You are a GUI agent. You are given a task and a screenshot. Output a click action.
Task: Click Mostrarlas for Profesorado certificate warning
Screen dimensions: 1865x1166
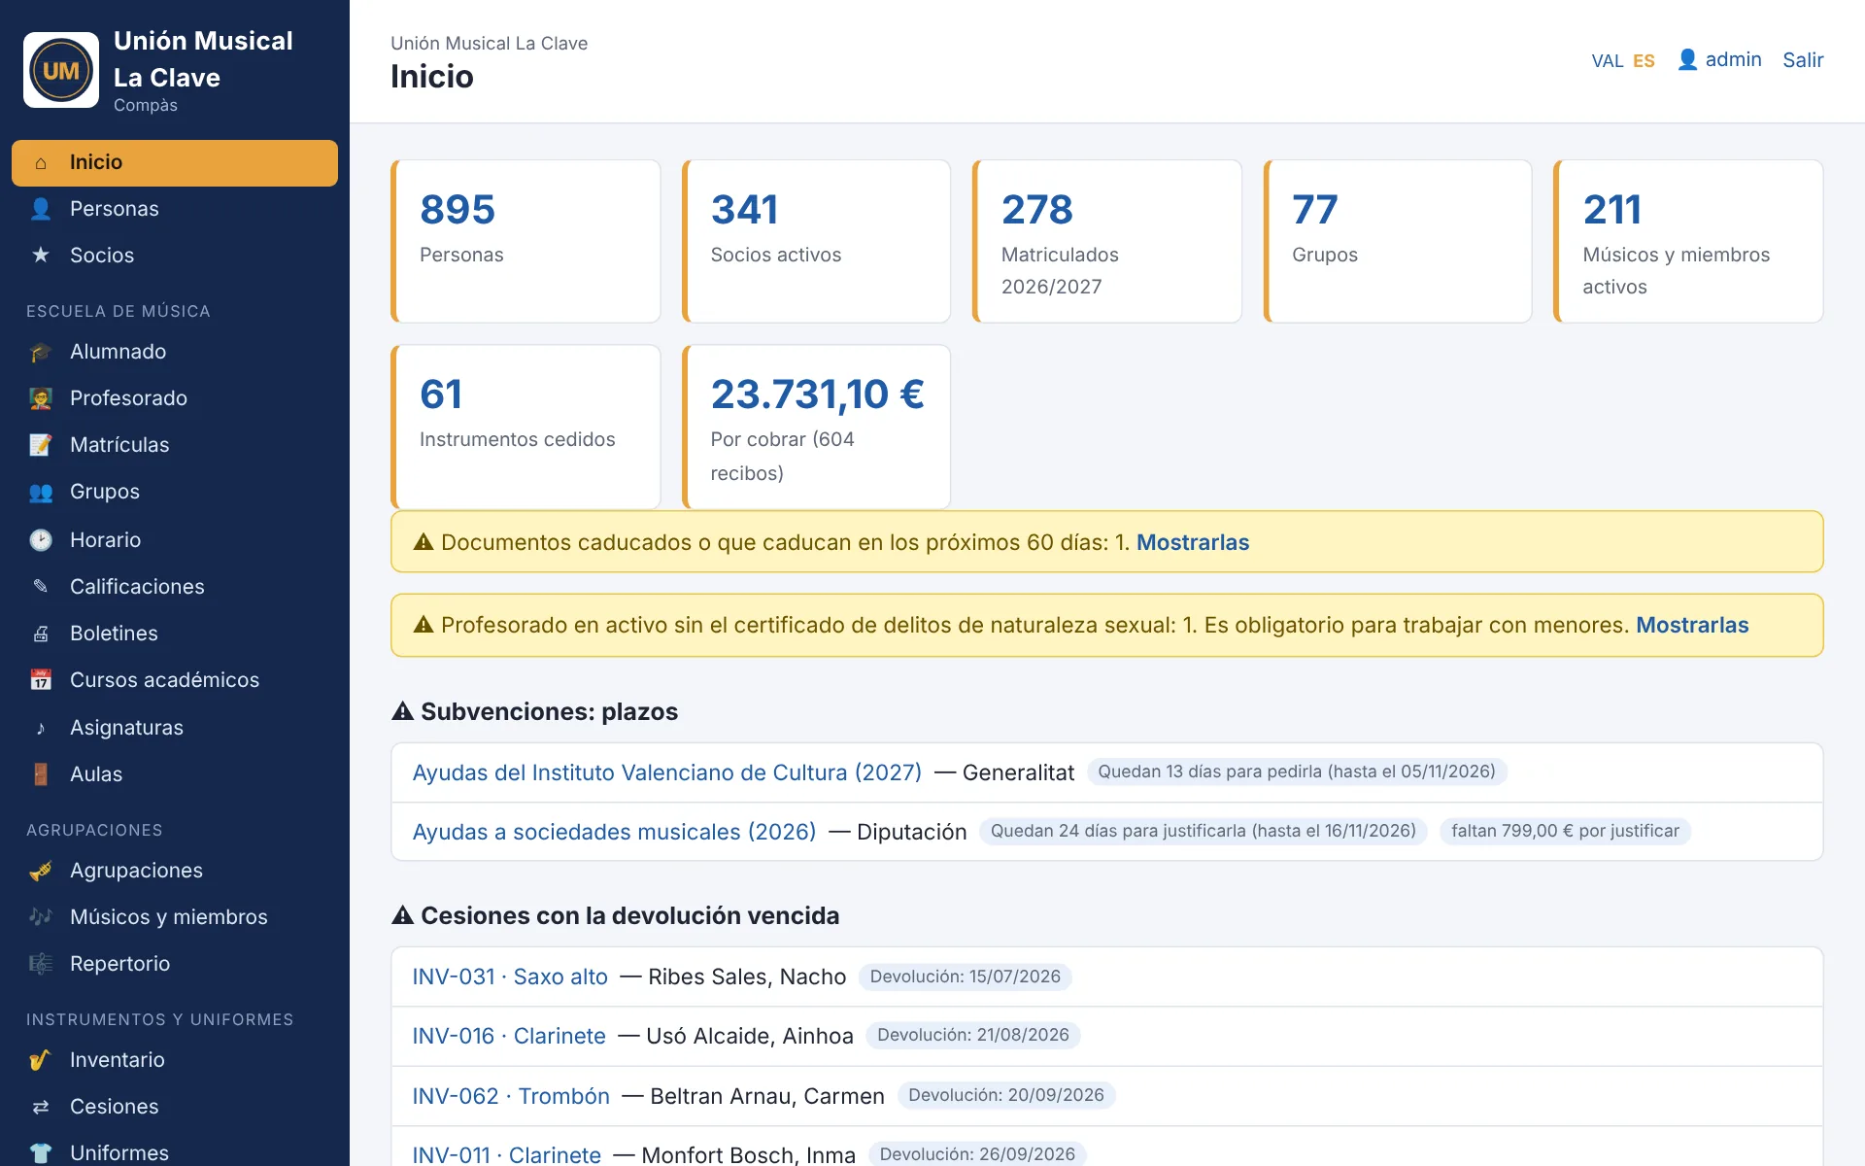coord(1692,625)
